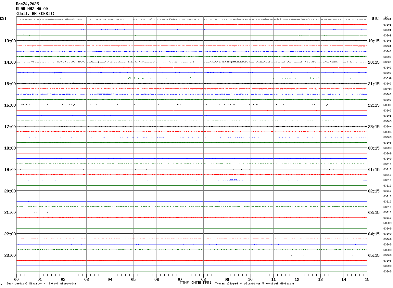Viewport: 393px width, 288px height.
Task: Click minute 10 on the time axis
Action: [250, 279]
